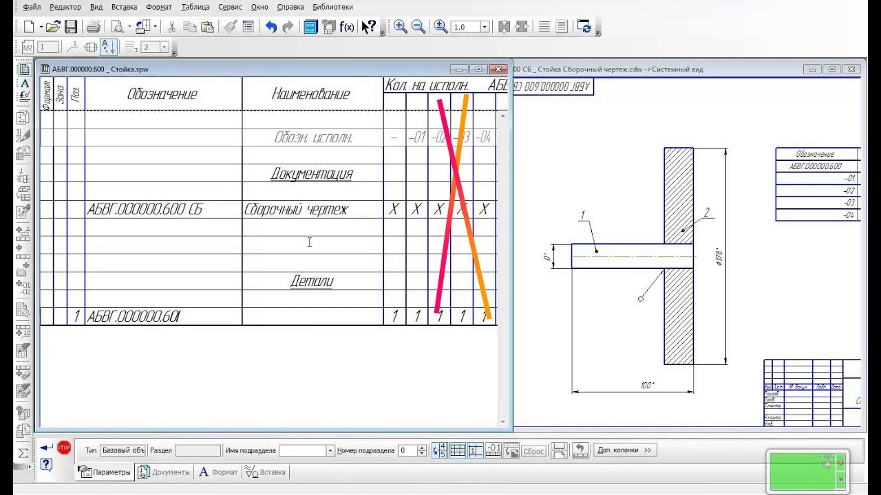Image resolution: width=881 pixels, height=495 pixels.
Task: Open the Библиотеки menu
Action: (332, 7)
